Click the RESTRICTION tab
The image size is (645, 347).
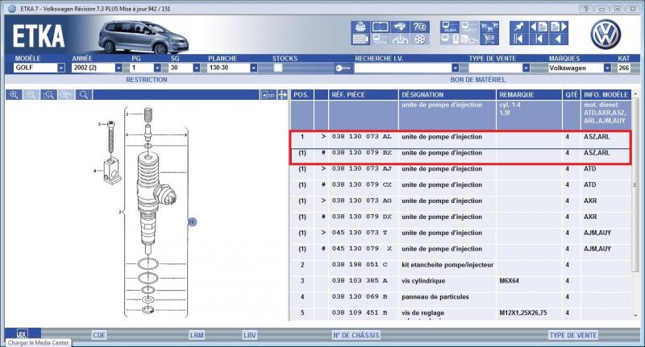click(147, 80)
